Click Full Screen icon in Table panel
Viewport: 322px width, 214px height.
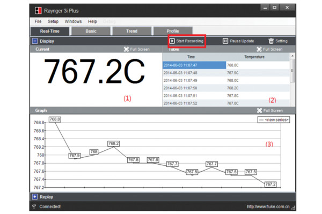pos(260,49)
